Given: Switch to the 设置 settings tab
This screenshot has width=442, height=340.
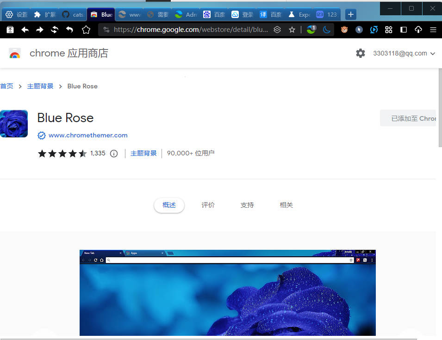Looking at the screenshot, I should (x=16, y=14).
